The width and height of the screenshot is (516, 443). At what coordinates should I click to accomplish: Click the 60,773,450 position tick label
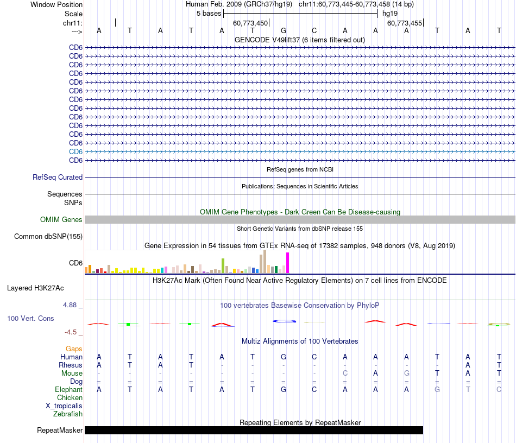click(250, 23)
